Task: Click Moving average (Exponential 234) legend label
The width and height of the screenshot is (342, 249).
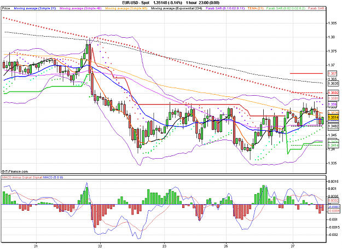Action: pyautogui.click(x=176, y=8)
